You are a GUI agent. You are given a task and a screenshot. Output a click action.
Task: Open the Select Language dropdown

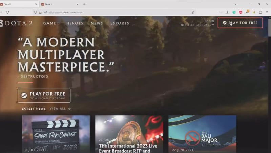197,25
